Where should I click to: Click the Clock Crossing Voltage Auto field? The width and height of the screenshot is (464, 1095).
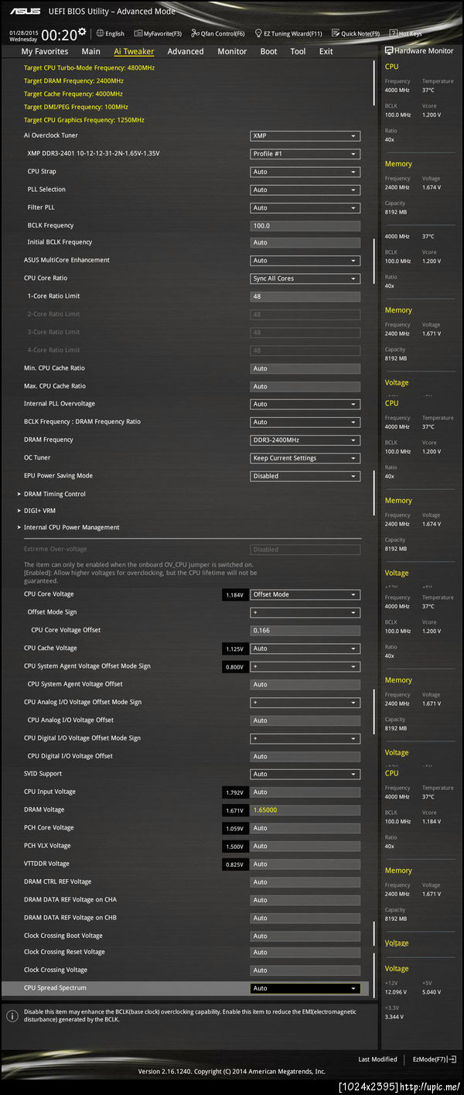click(x=305, y=970)
